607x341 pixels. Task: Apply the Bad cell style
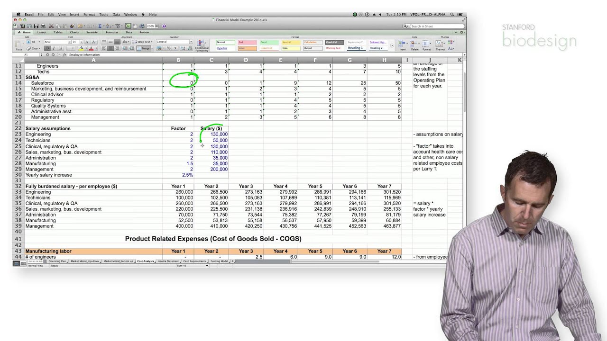click(x=247, y=42)
